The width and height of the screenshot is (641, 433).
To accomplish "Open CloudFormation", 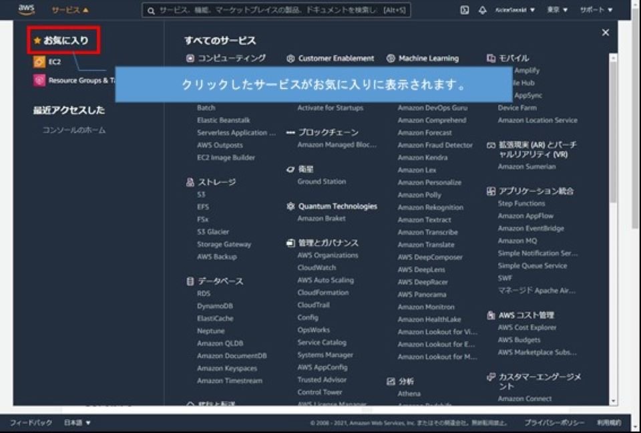I will [x=323, y=293].
